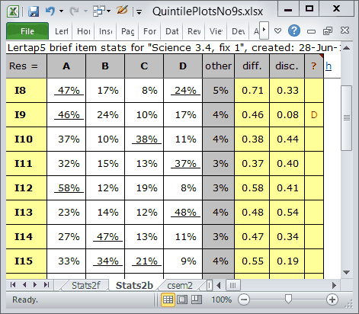Restore down the workbook window
This screenshot has width=359, height=314.
click(328, 31)
